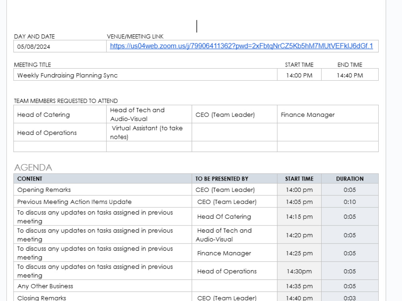Click the 14:15 pm start time cell

[299, 217]
